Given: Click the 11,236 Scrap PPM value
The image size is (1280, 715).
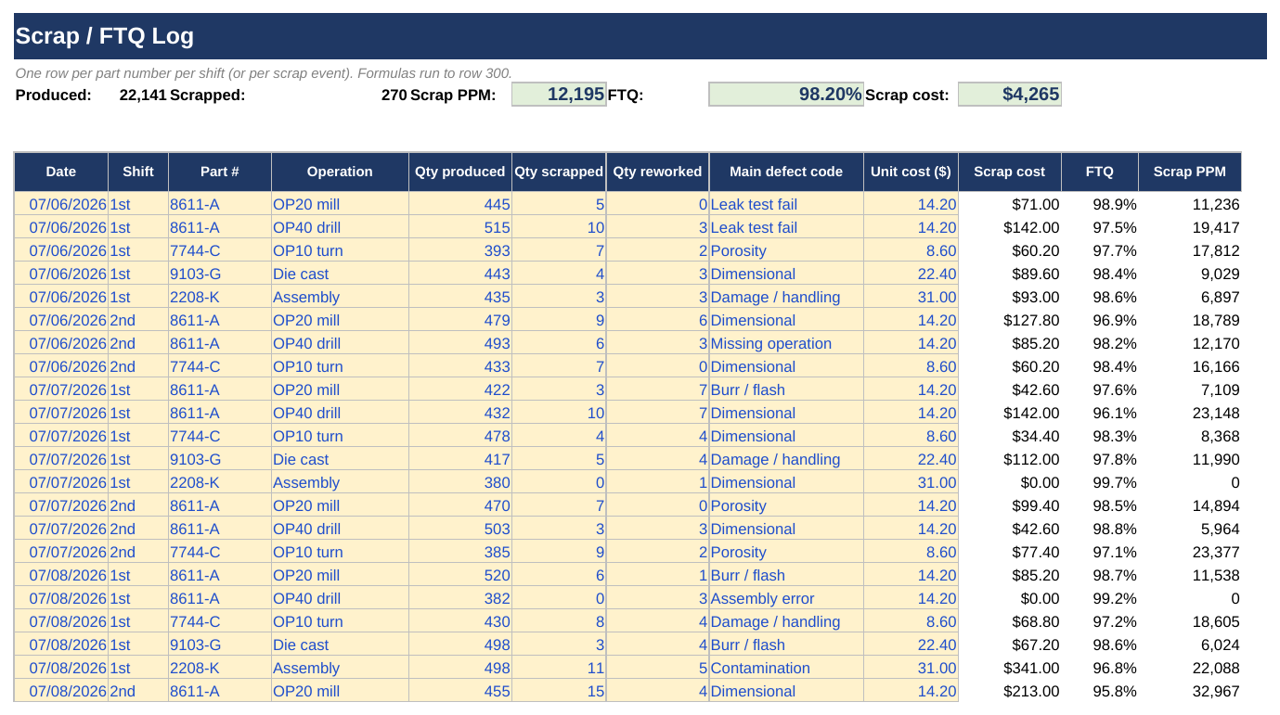Looking at the screenshot, I should 1190,204.
